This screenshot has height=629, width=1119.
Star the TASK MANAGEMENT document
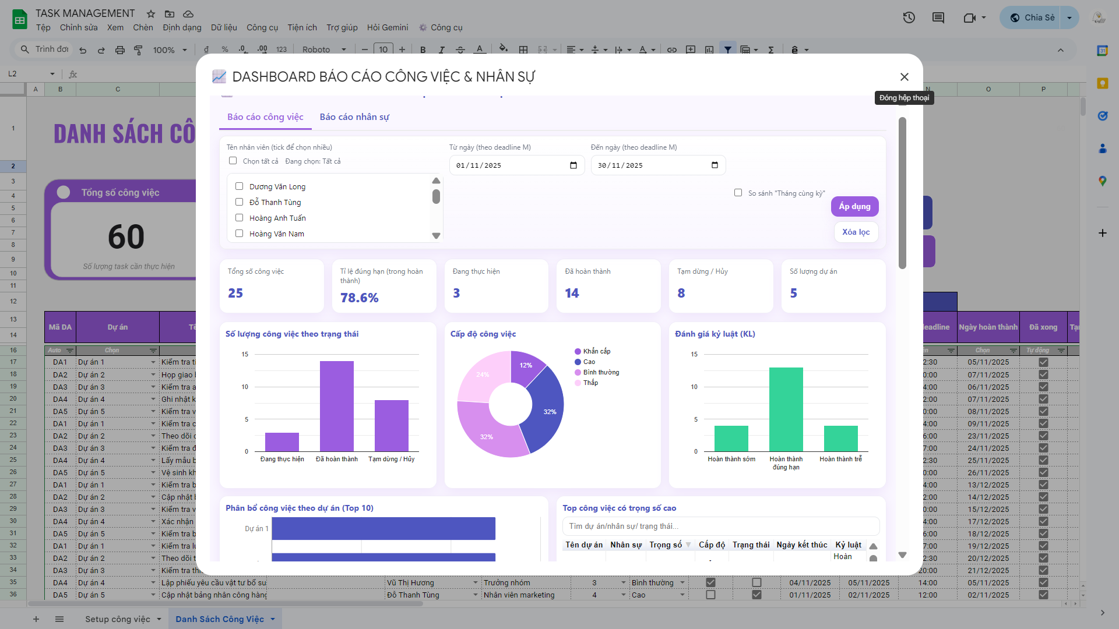(x=151, y=13)
